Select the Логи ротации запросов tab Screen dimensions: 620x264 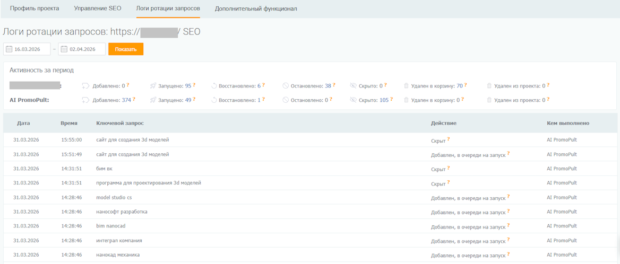(x=168, y=8)
